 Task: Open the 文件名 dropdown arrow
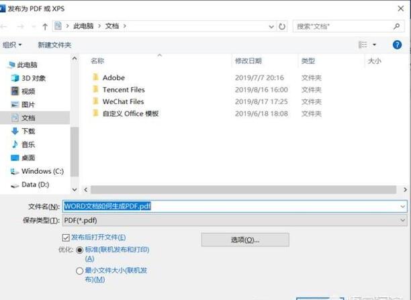(403, 207)
